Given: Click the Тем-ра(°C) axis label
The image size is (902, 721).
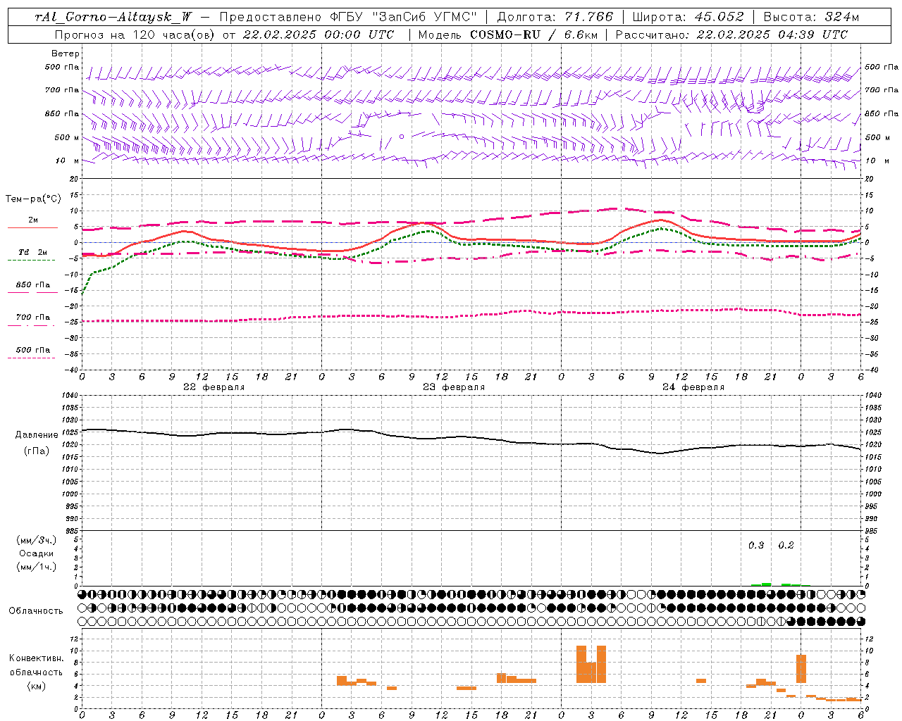Looking at the screenshot, I should click(x=33, y=199).
